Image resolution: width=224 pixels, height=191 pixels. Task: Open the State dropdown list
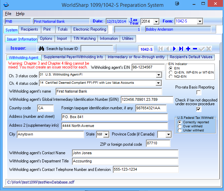coord(106,134)
